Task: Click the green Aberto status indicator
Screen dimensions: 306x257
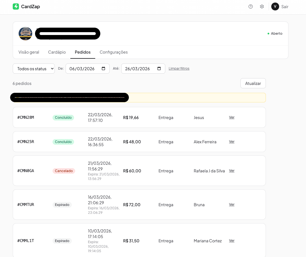Action: click(x=269, y=33)
